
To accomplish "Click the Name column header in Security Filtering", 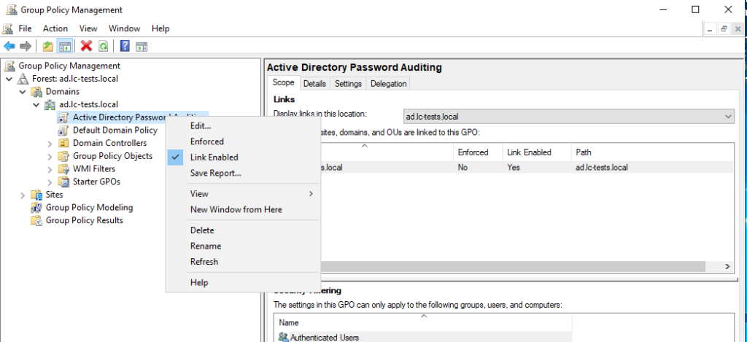I will point(423,322).
